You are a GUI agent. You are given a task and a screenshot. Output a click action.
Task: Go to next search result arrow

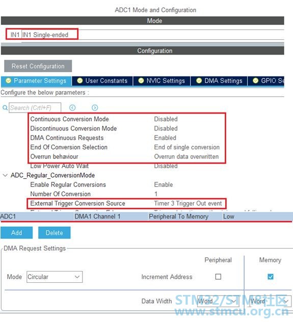pos(95,107)
